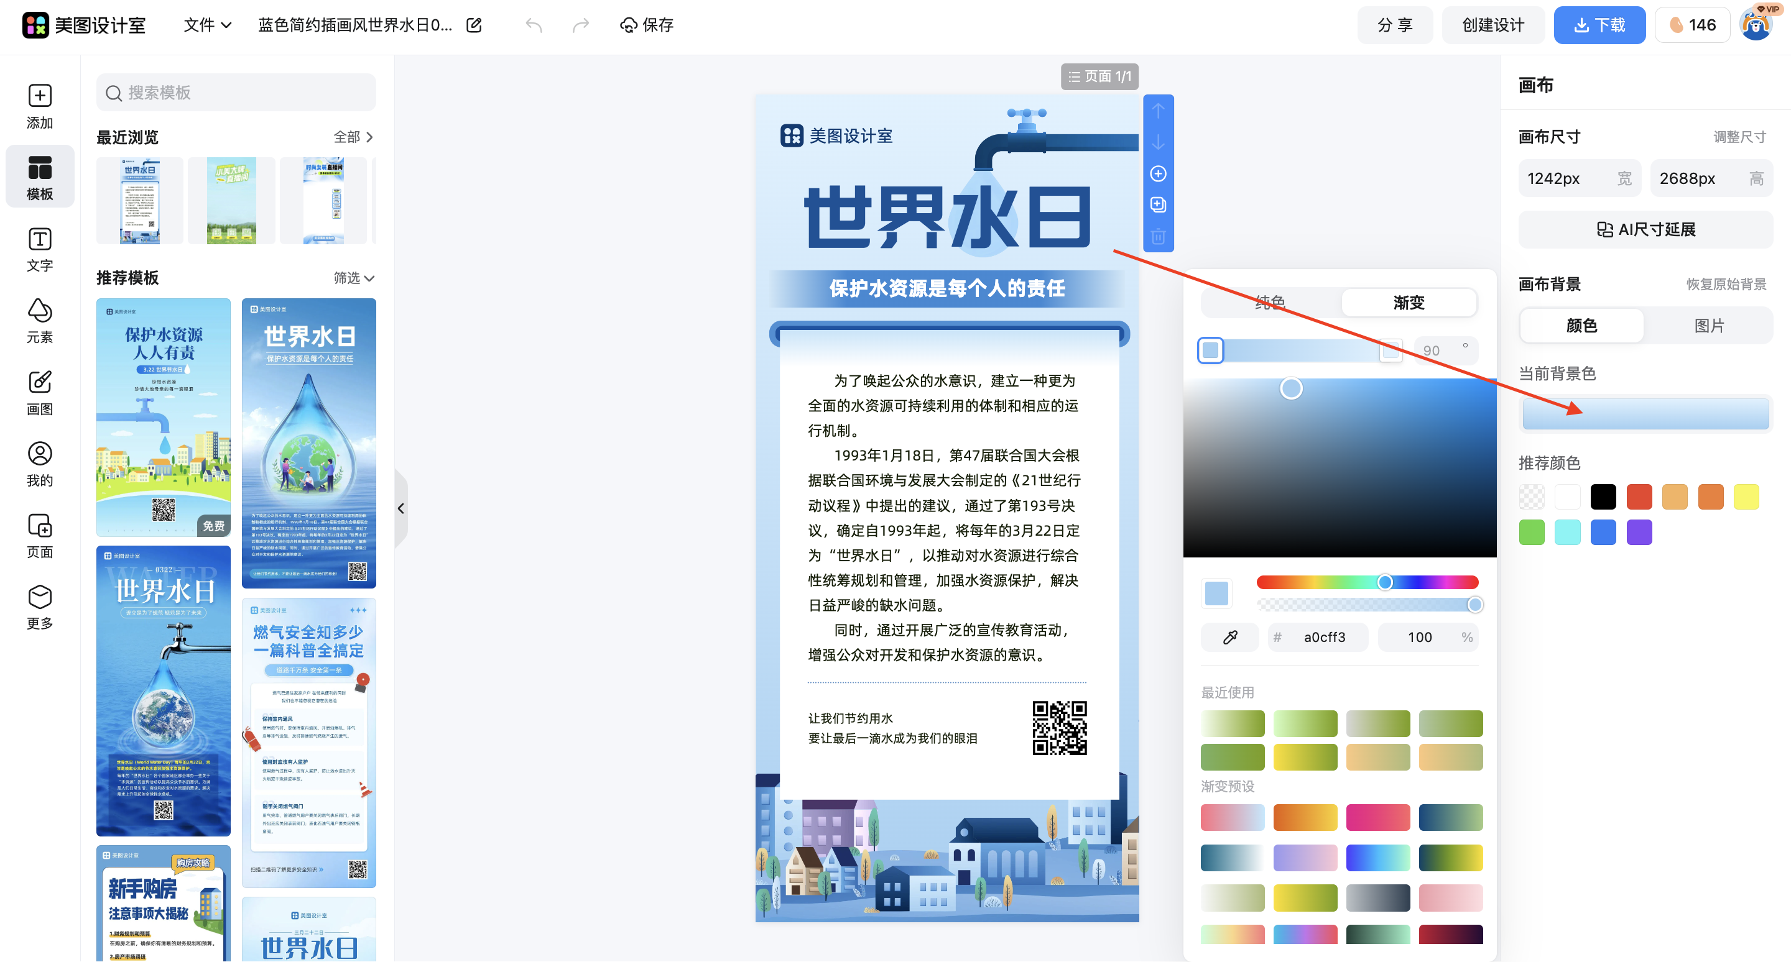Switch to the 纯色 solid color tab
The image size is (1791, 962).
pyautogui.click(x=1270, y=302)
